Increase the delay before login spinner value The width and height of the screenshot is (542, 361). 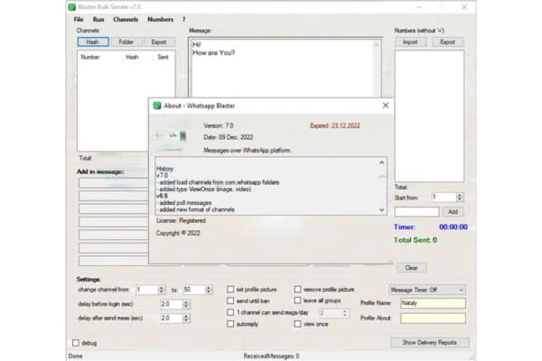click(186, 302)
